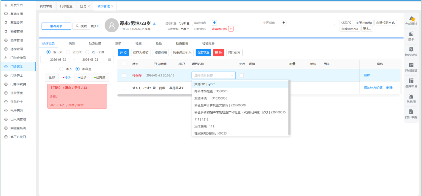Switch to 病历 tab
Viewport: 422px width, 196px height.
coord(72,43)
